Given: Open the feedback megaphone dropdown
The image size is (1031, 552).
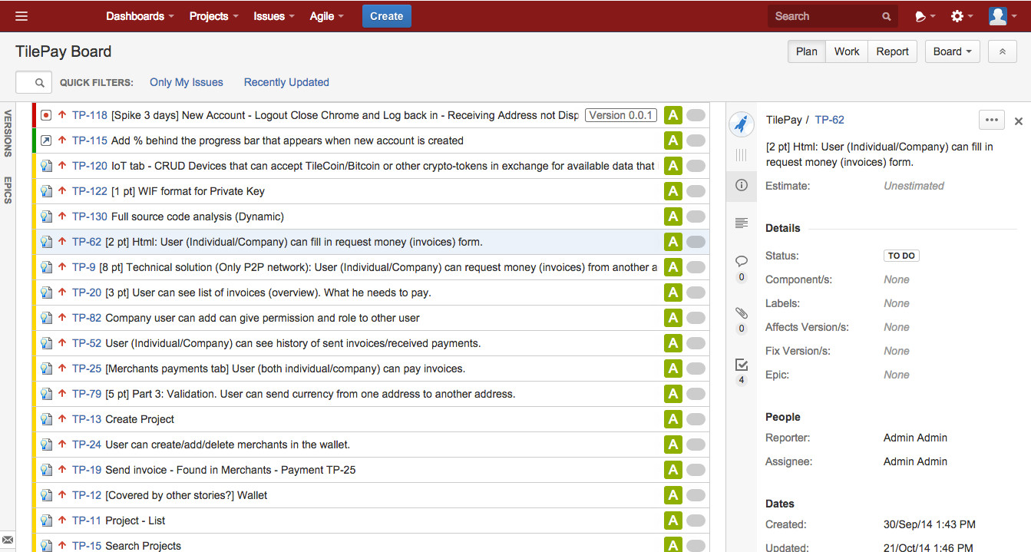Looking at the screenshot, I should click(x=926, y=16).
